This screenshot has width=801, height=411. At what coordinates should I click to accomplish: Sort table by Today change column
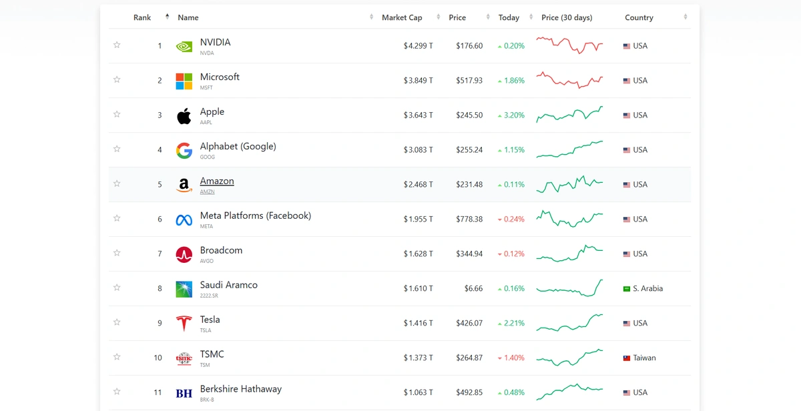pos(509,18)
